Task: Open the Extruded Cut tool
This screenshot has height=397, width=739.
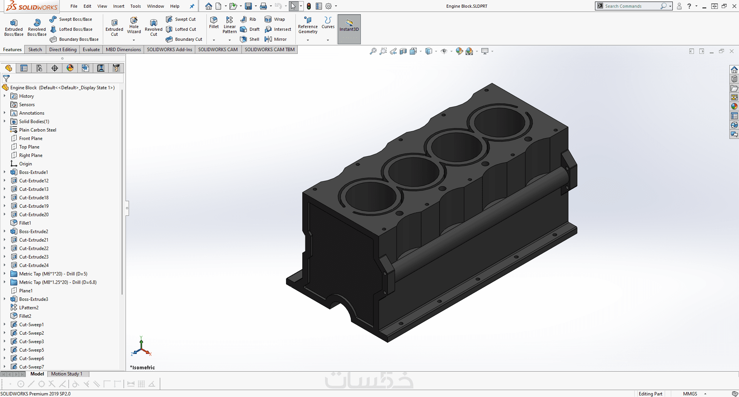Action: pyautogui.click(x=114, y=28)
